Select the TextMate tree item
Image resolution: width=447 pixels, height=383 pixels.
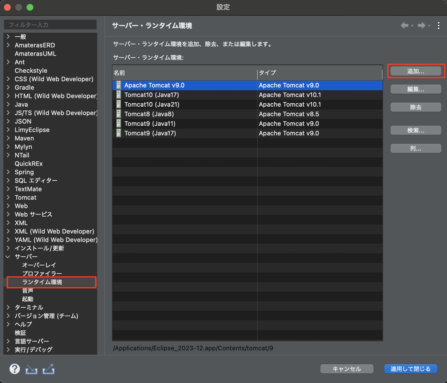tap(28, 189)
